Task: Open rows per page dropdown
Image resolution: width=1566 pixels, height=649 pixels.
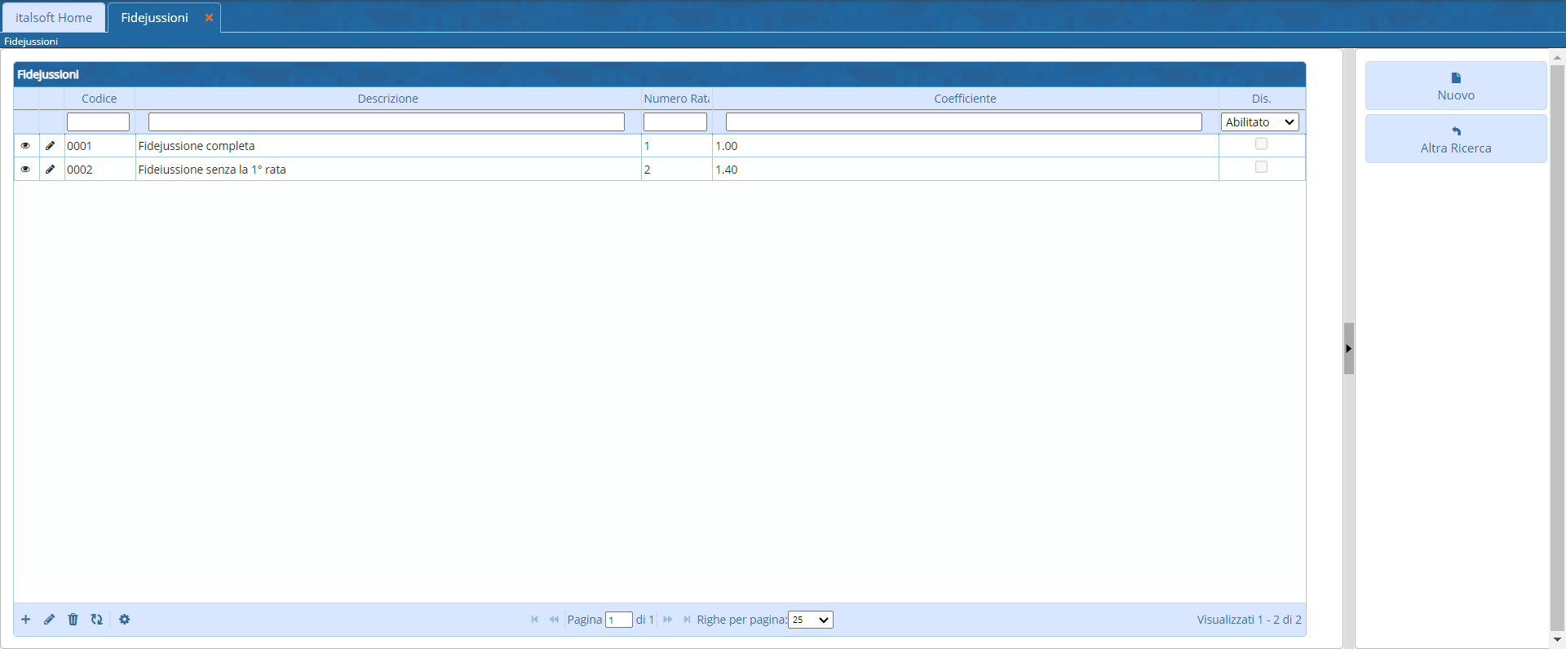Action: (810, 620)
